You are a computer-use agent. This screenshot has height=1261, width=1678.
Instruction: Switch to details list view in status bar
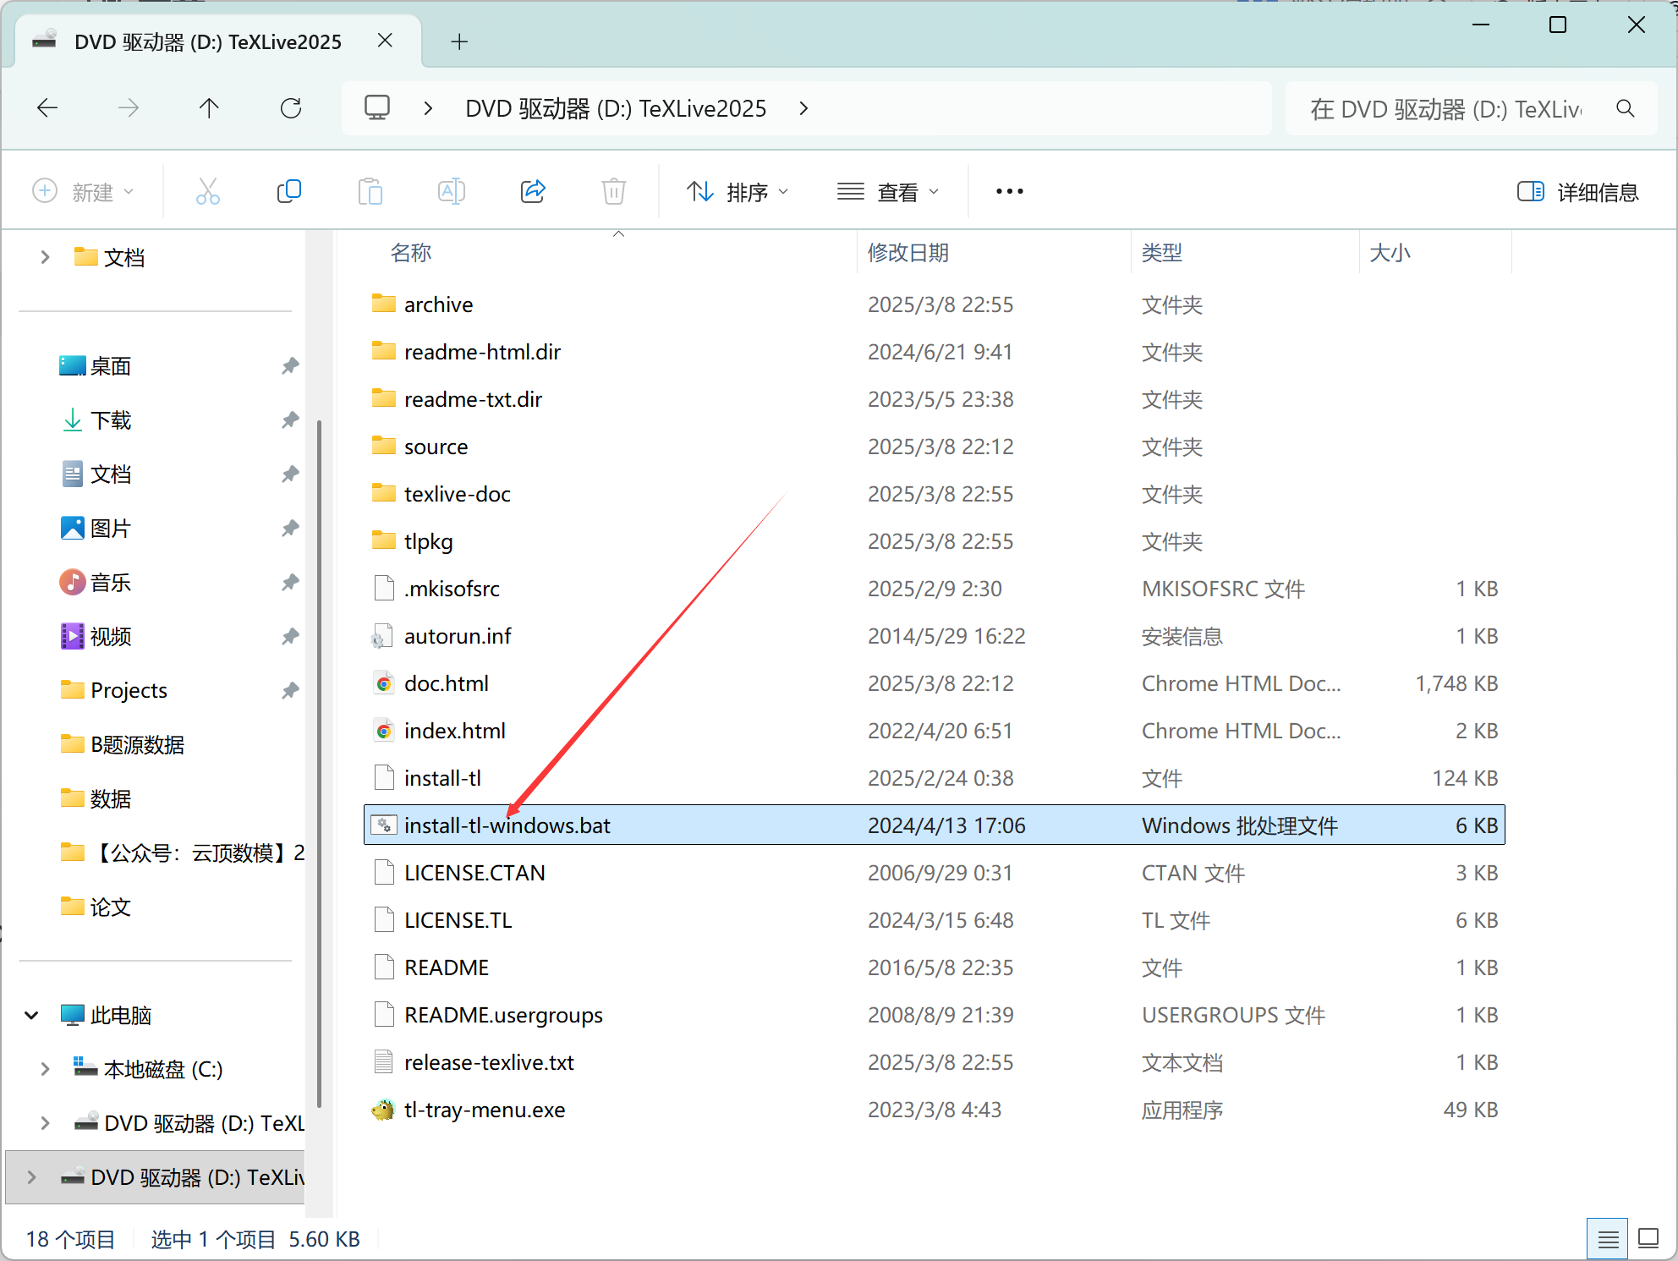[1608, 1239]
